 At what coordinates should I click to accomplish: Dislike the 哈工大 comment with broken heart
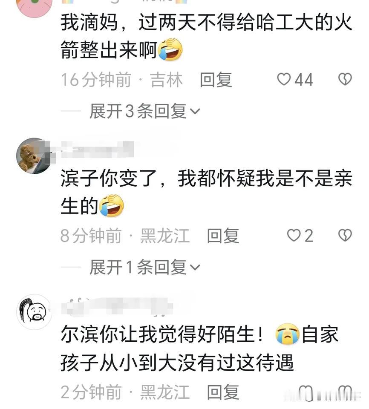click(345, 79)
